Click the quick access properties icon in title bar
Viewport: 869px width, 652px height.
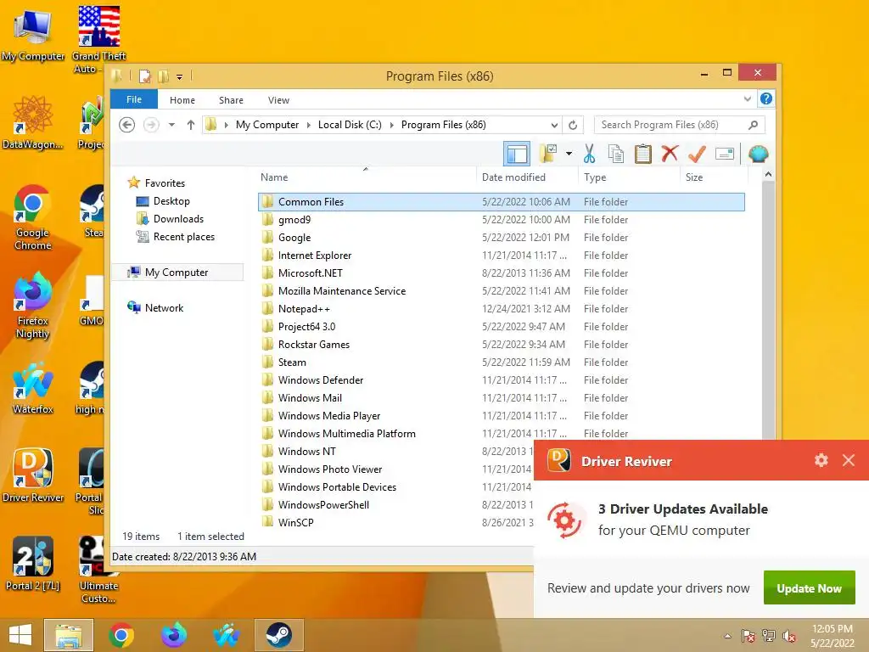pos(144,76)
